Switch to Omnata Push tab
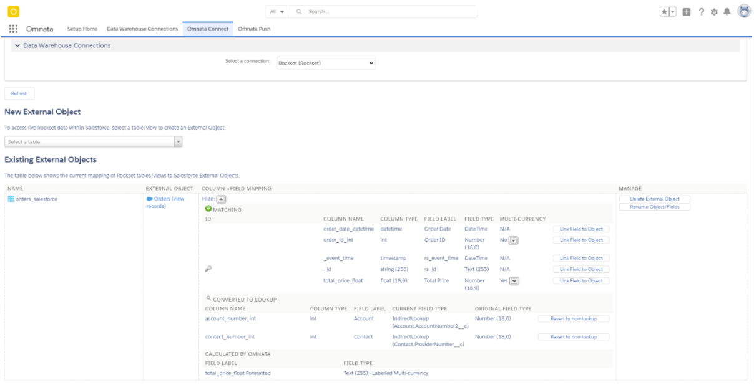 254,29
